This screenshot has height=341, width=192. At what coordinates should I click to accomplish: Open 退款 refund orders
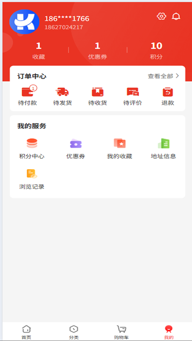point(168,96)
